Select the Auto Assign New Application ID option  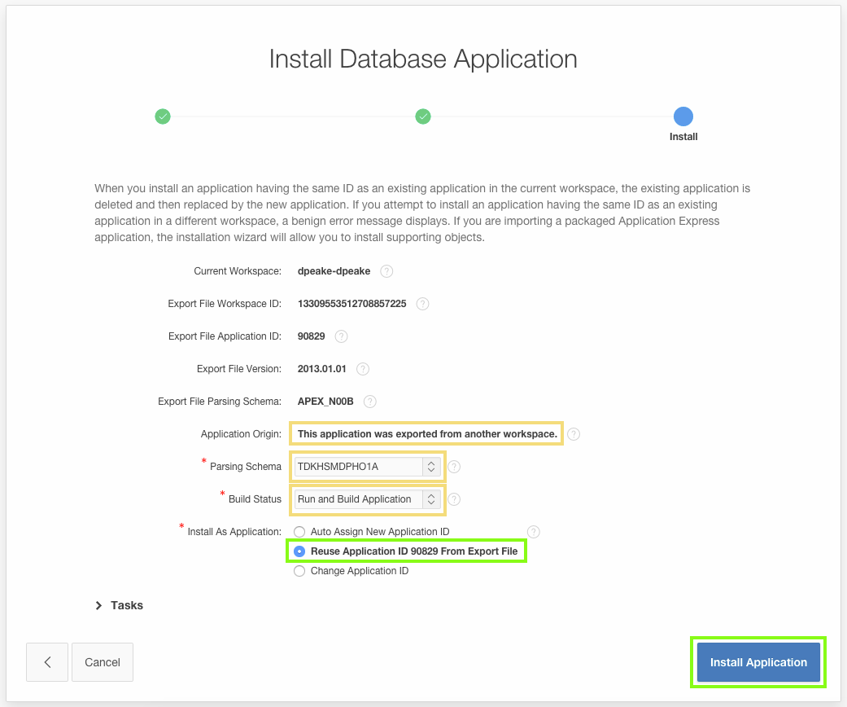point(299,531)
